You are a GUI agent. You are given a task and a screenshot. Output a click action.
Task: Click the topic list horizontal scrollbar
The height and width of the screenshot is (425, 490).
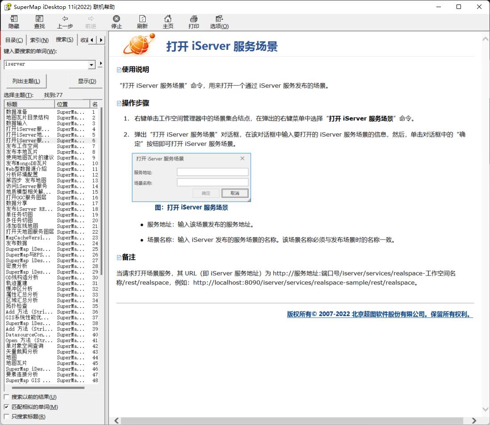click(48, 388)
